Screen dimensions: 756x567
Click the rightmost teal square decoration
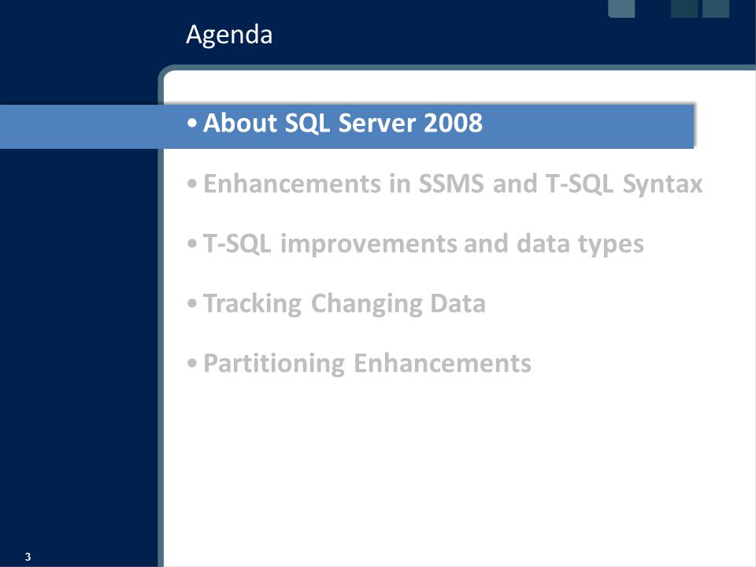(x=716, y=9)
